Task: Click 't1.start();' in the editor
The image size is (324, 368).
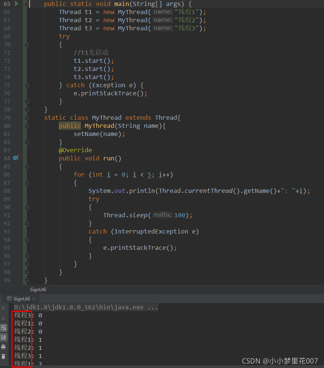Action: click(x=94, y=61)
